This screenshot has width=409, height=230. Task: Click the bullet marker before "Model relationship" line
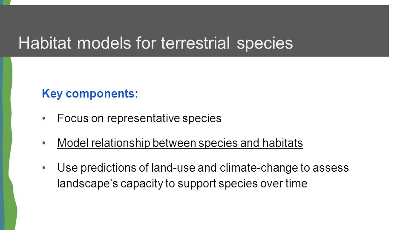[x=44, y=143]
